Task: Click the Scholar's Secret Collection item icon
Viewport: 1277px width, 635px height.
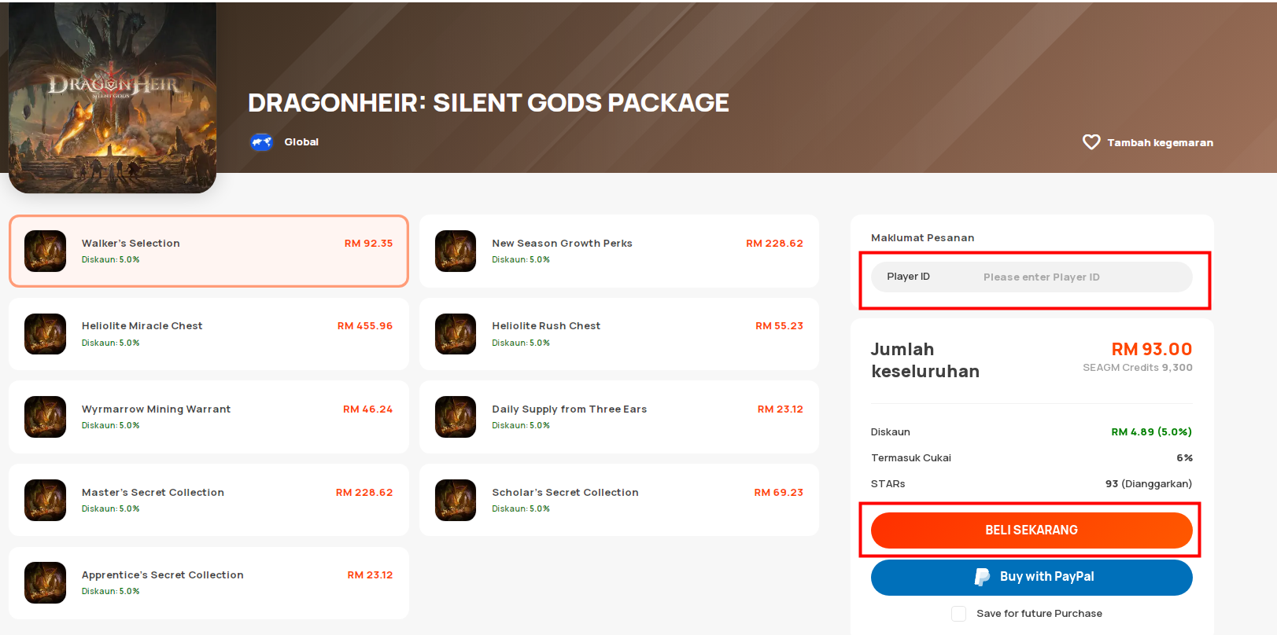Action: [456, 500]
